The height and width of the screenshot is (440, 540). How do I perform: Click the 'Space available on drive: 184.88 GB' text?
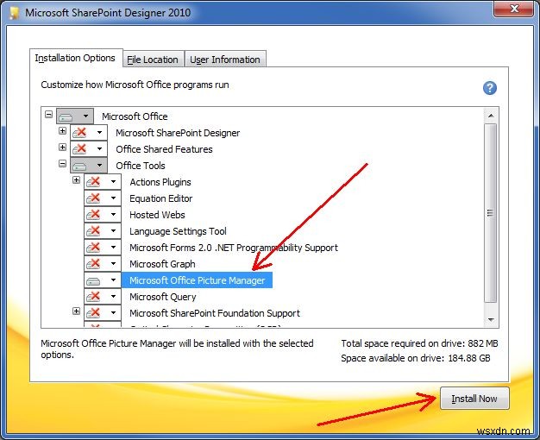(415, 358)
